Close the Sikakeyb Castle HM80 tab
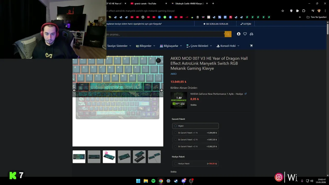The height and width of the screenshot is (185, 329). point(207,4)
